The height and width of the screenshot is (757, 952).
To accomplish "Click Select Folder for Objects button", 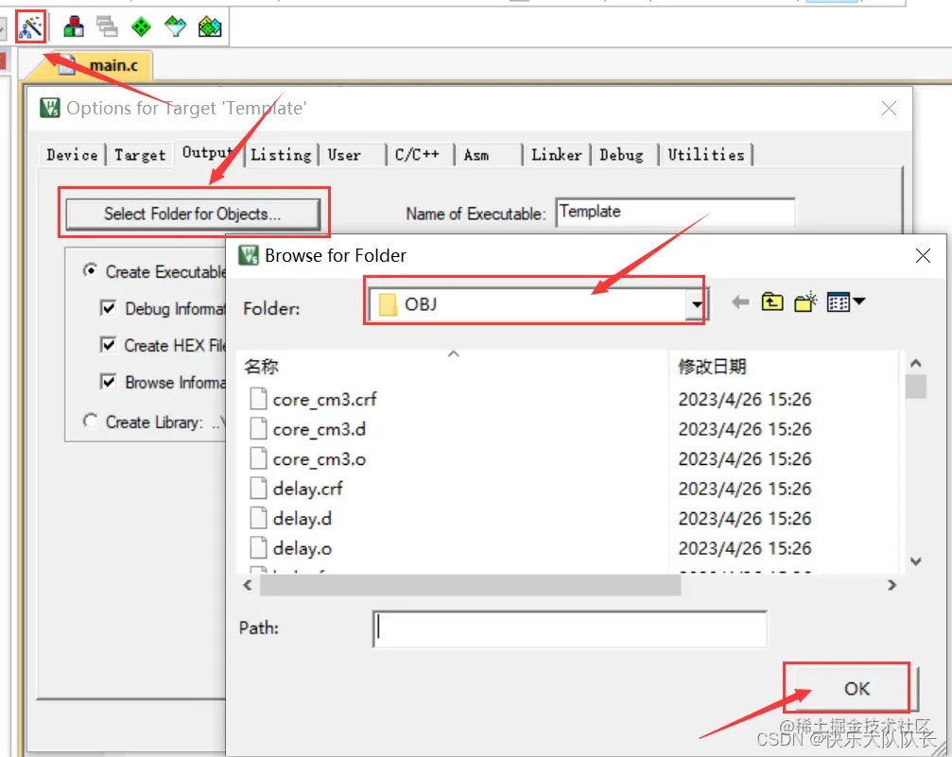I will 193,214.
